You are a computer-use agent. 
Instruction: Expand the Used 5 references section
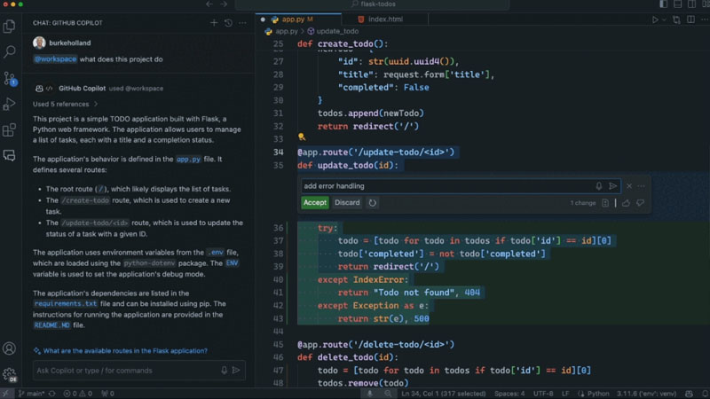(x=65, y=104)
